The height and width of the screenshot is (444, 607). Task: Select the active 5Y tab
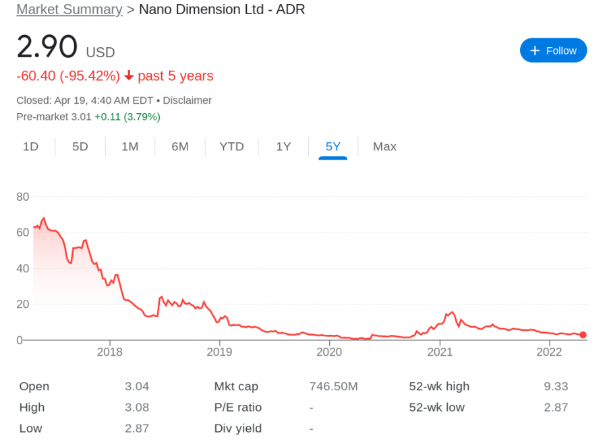(x=333, y=147)
